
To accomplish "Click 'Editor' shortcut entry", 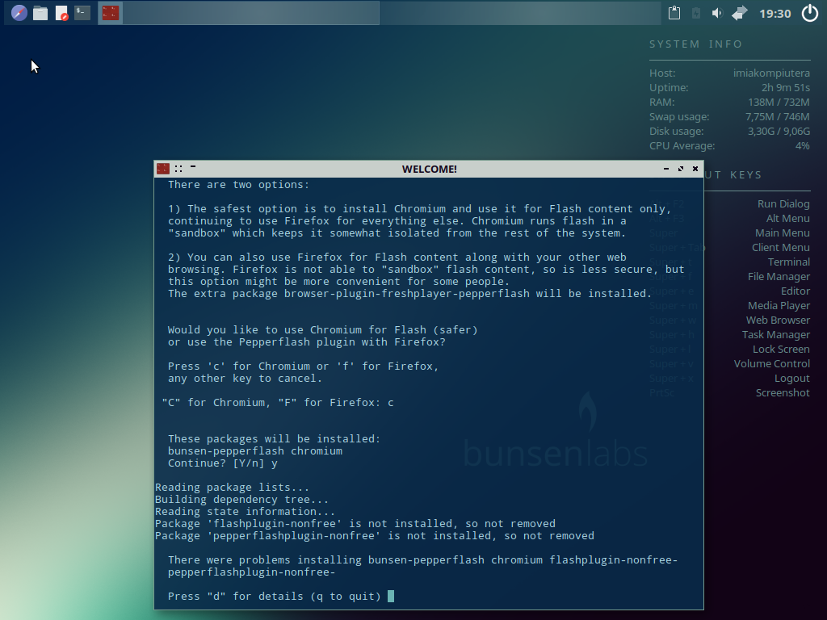I will tap(796, 291).
